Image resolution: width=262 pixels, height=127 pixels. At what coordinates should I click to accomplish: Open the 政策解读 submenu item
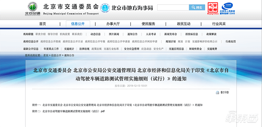[x=211, y=34]
